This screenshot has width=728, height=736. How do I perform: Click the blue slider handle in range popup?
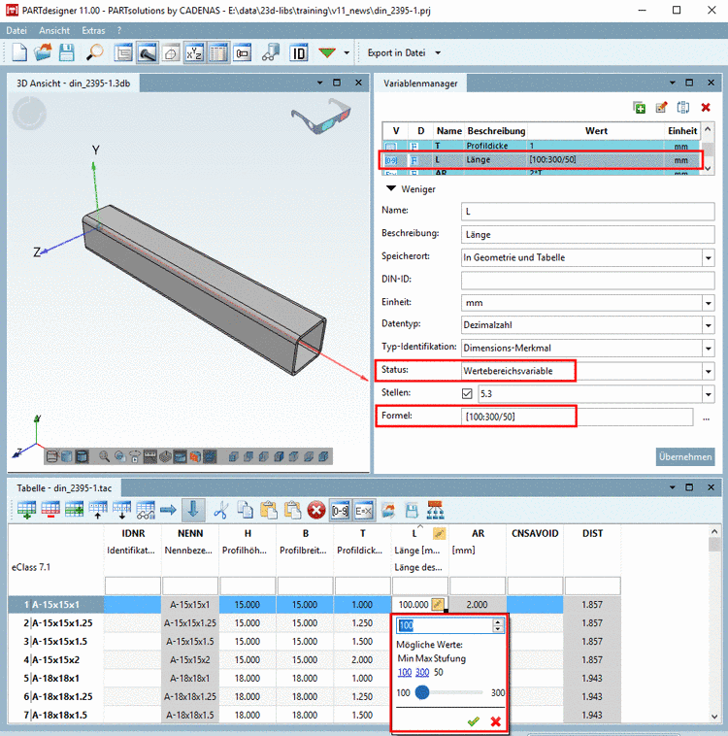pos(422,692)
